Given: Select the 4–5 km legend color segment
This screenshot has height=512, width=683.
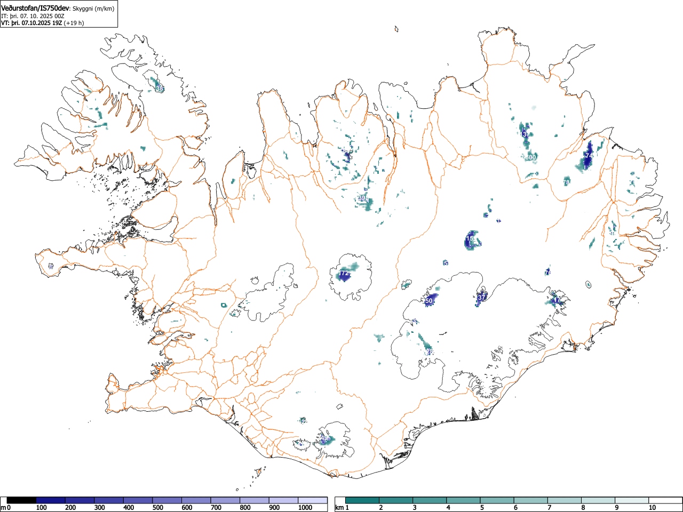Looking at the screenshot, I should coord(463,500).
